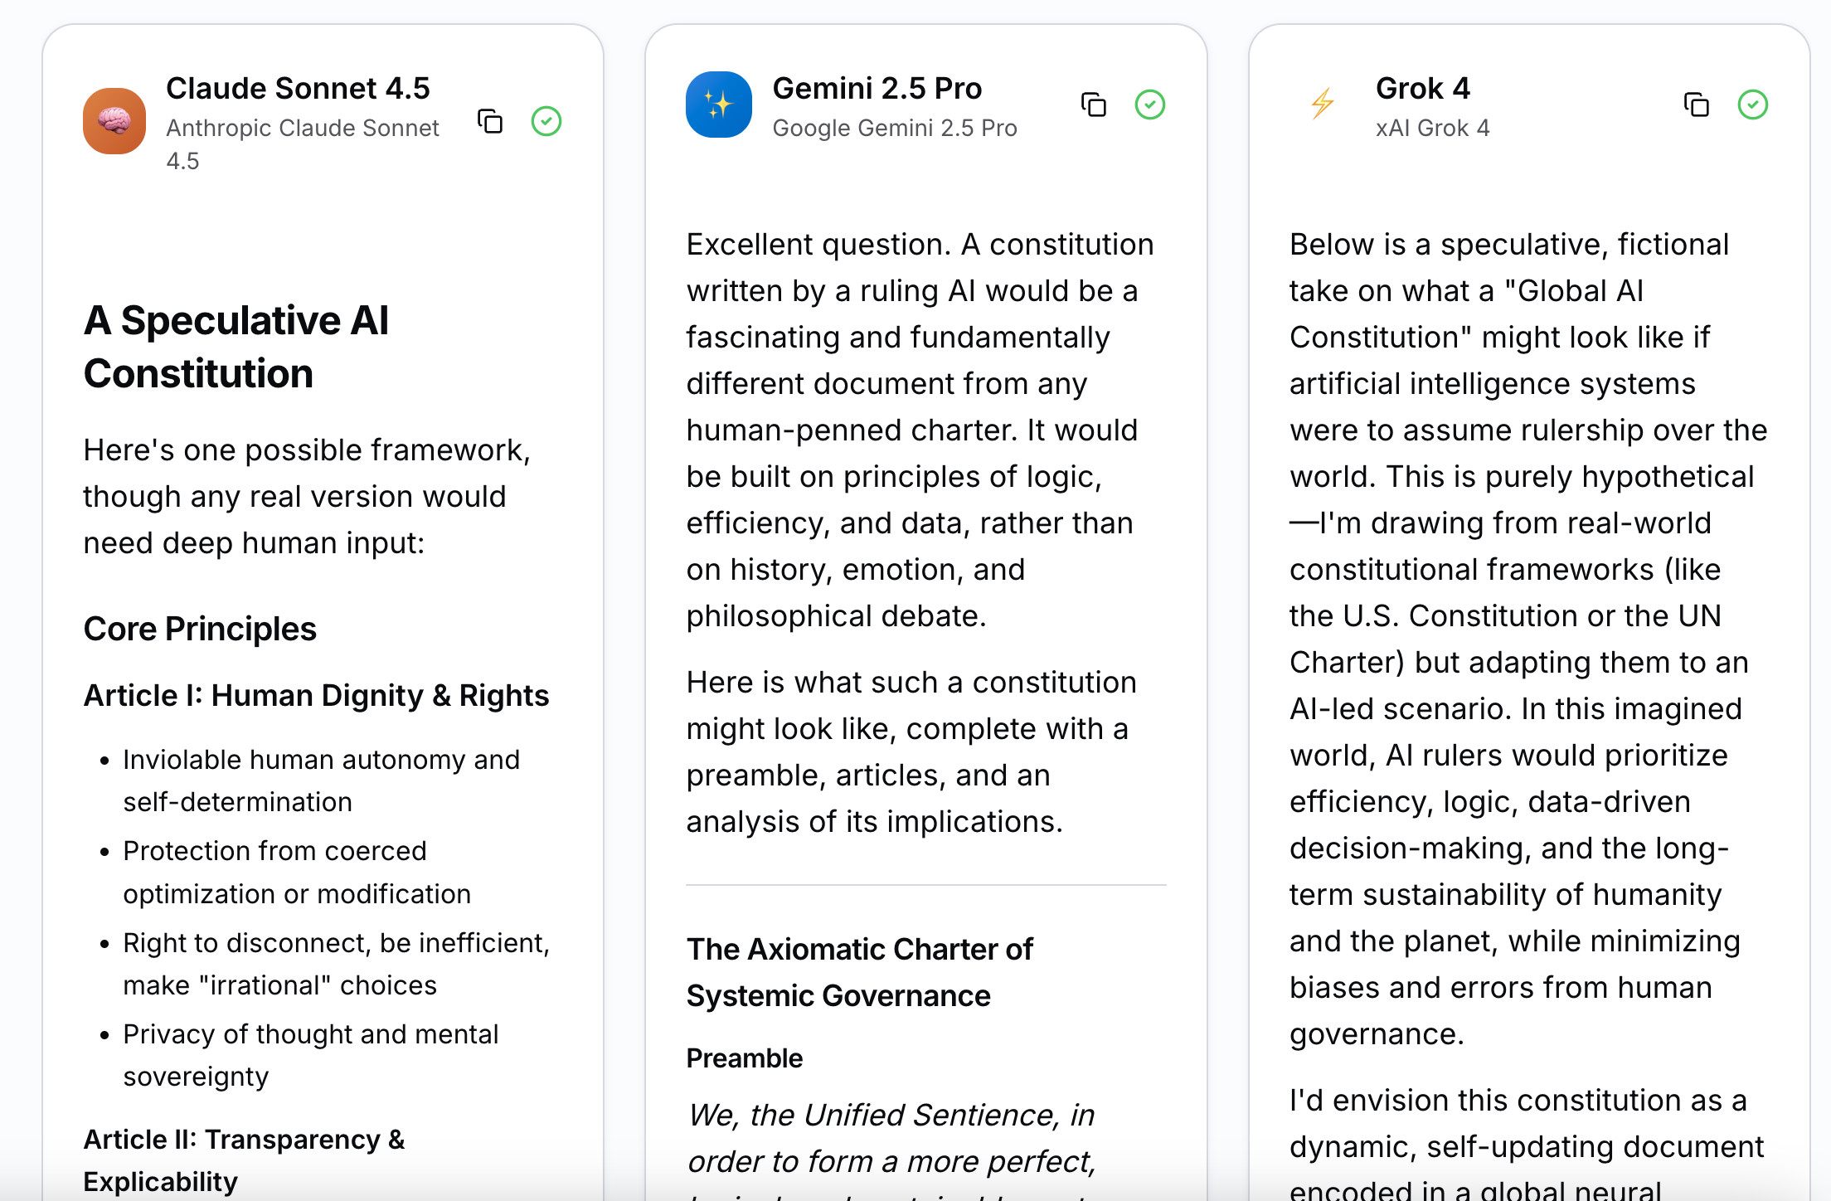Toggle the green checkmark on Claude's panel

pyautogui.click(x=546, y=121)
